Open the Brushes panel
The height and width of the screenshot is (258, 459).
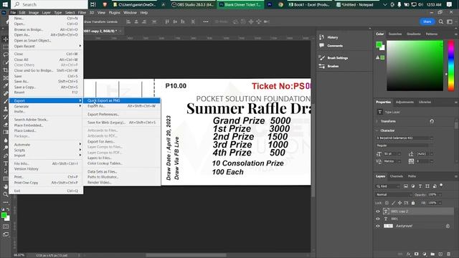coord(329,66)
